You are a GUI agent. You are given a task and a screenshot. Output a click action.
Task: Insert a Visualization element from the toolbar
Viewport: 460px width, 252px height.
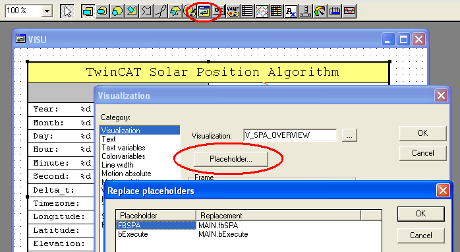click(204, 11)
